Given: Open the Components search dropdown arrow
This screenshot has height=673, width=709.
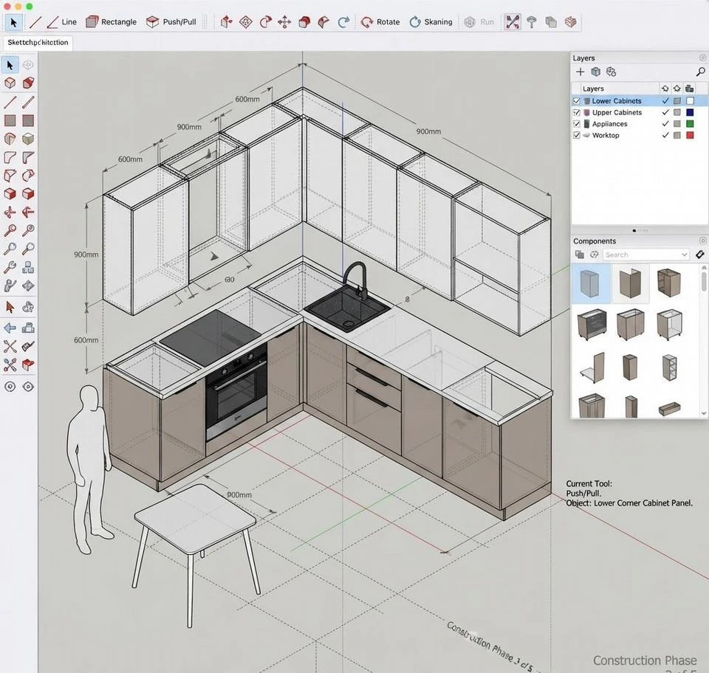Looking at the screenshot, I should pyautogui.click(x=684, y=255).
